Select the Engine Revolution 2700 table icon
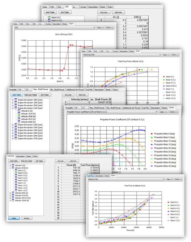191x242 pixels. 16,139
